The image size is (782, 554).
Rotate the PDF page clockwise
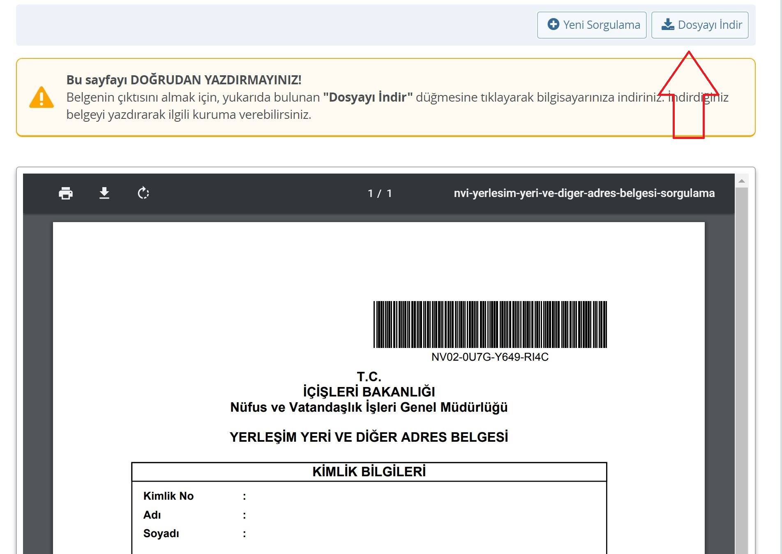(x=143, y=193)
